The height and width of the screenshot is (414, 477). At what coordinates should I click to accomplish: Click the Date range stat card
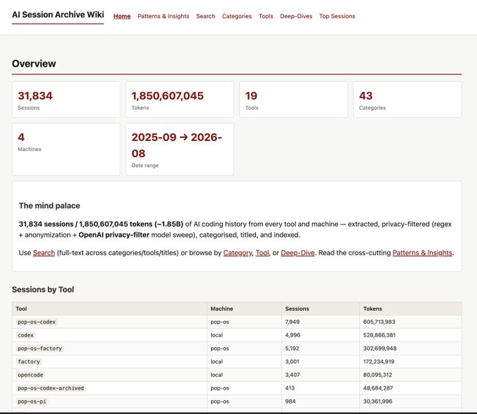[x=180, y=150]
